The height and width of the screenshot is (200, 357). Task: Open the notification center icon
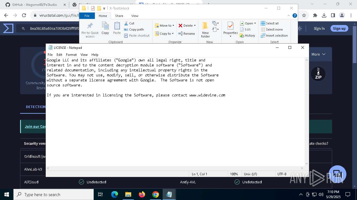[348, 194]
